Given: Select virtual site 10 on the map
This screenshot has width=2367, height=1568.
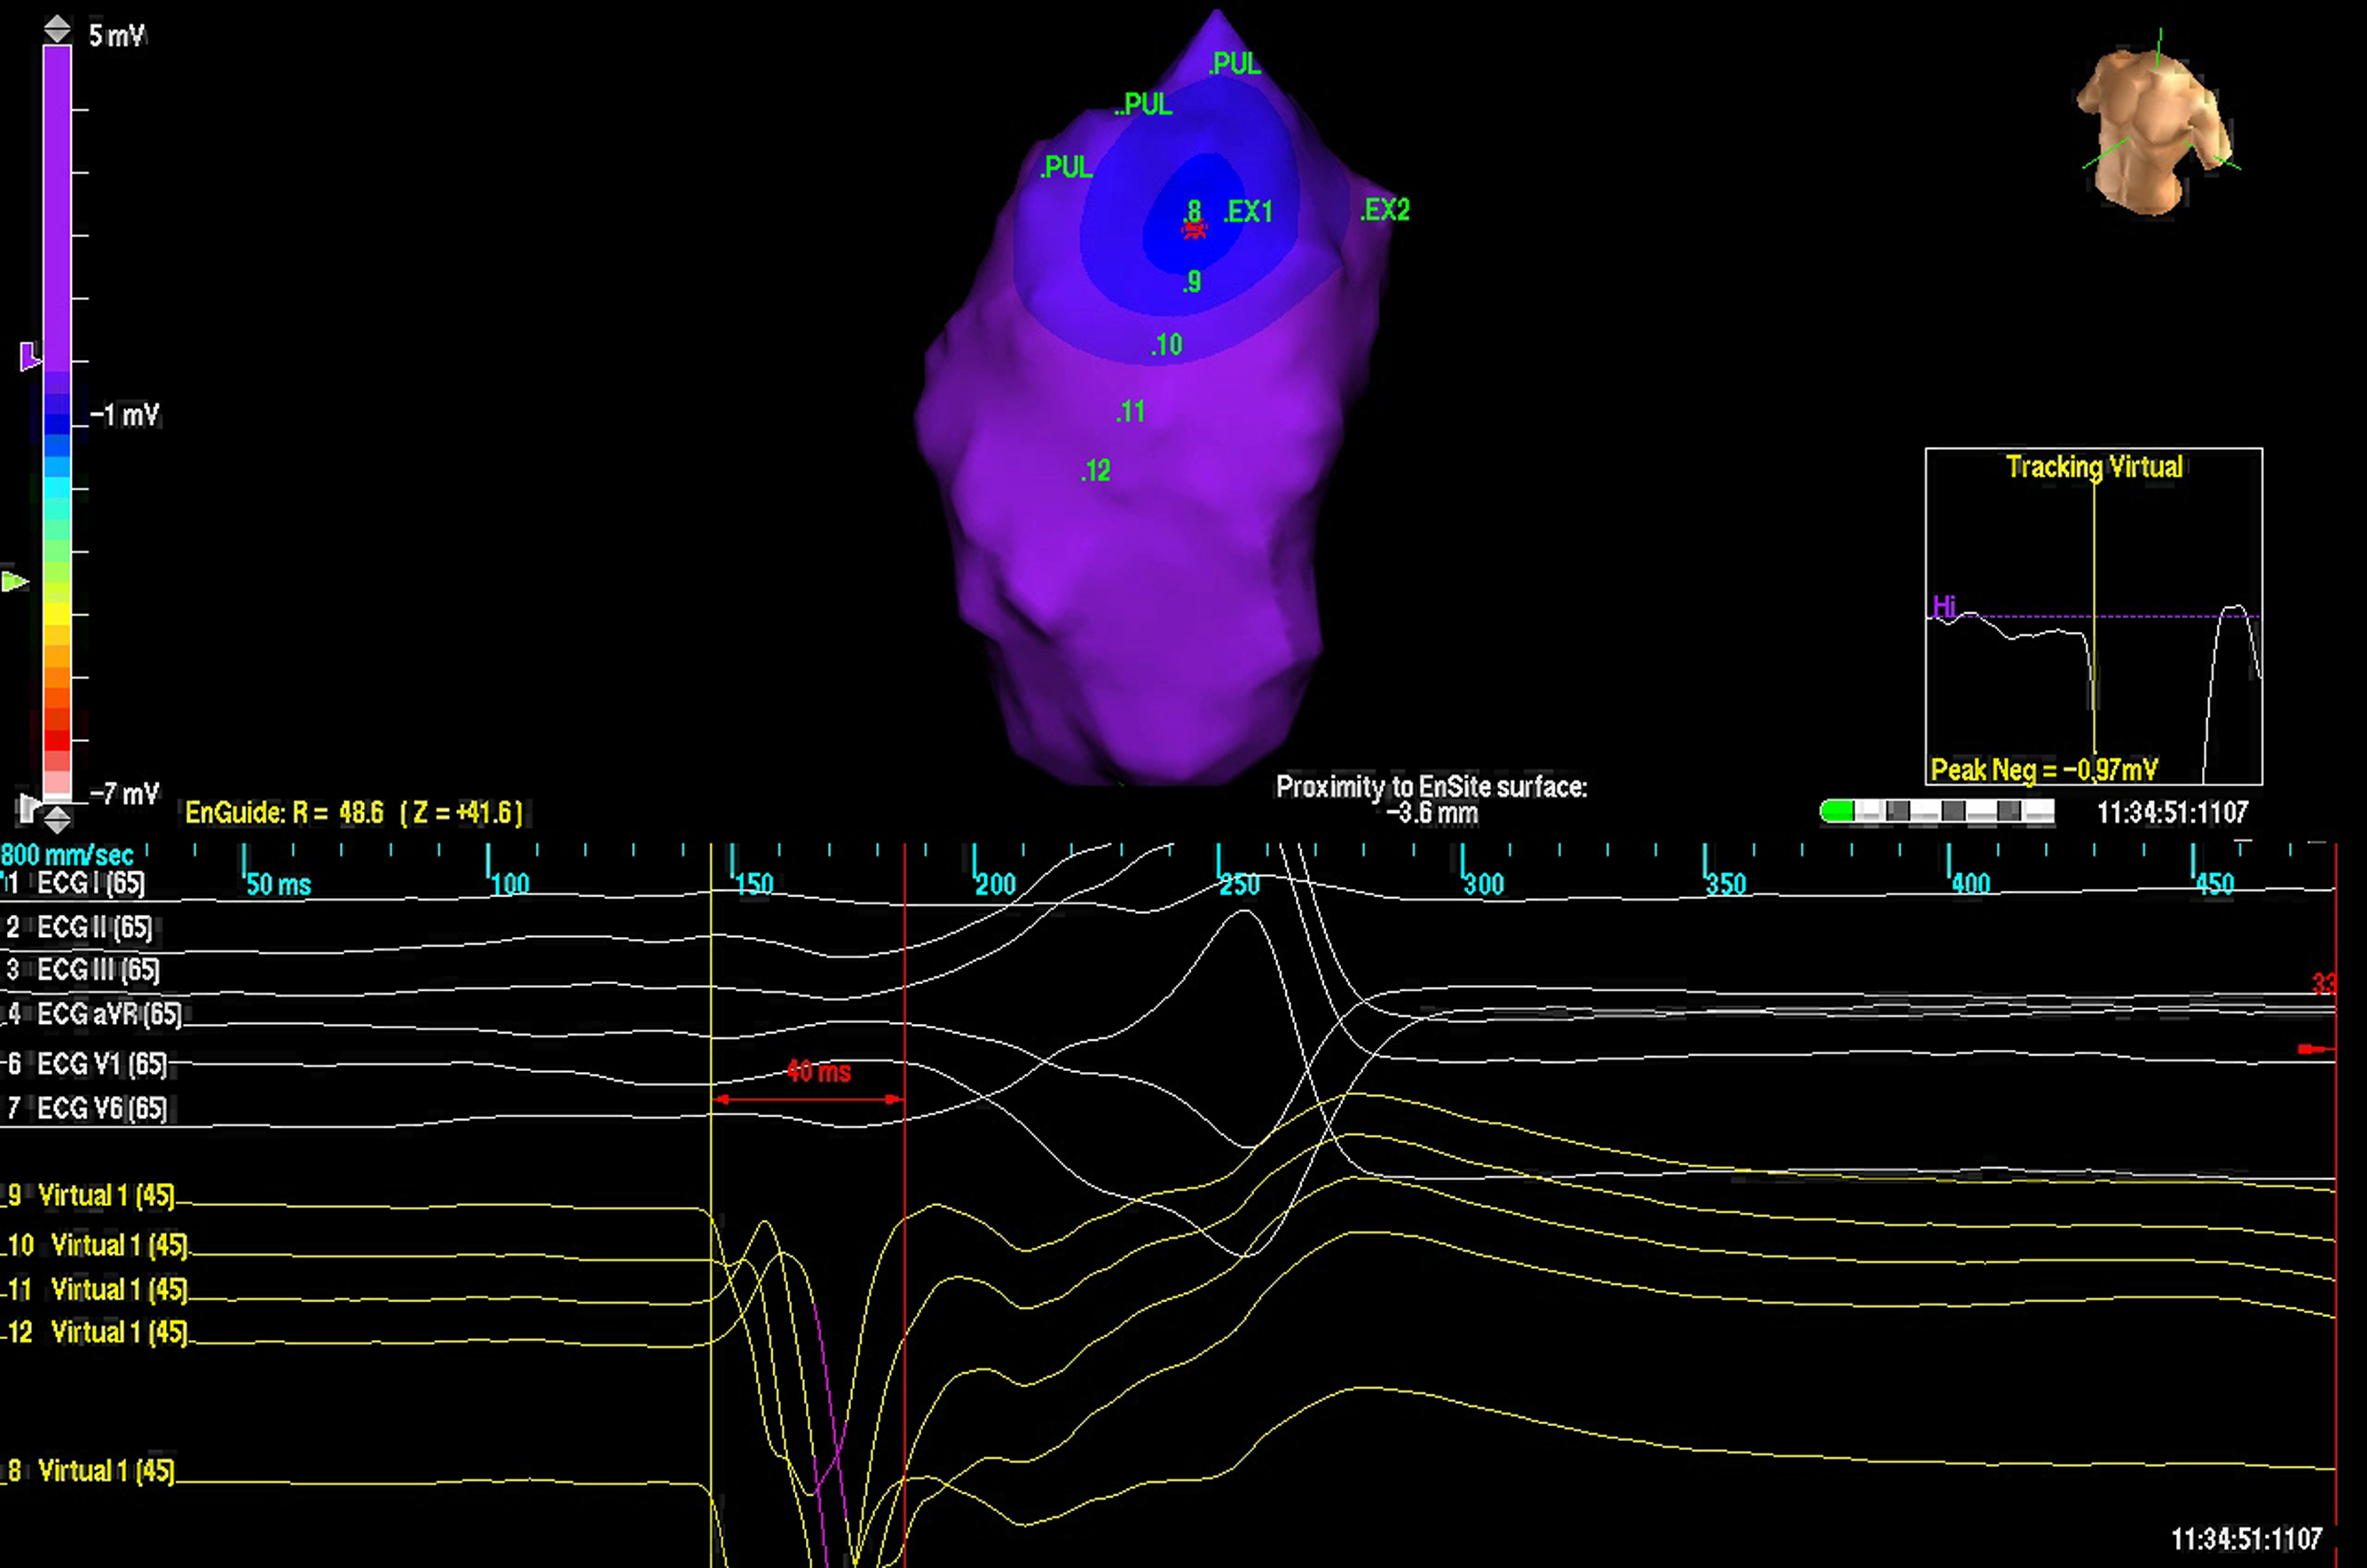Looking at the screenshot, I should tap(1167, 345).
